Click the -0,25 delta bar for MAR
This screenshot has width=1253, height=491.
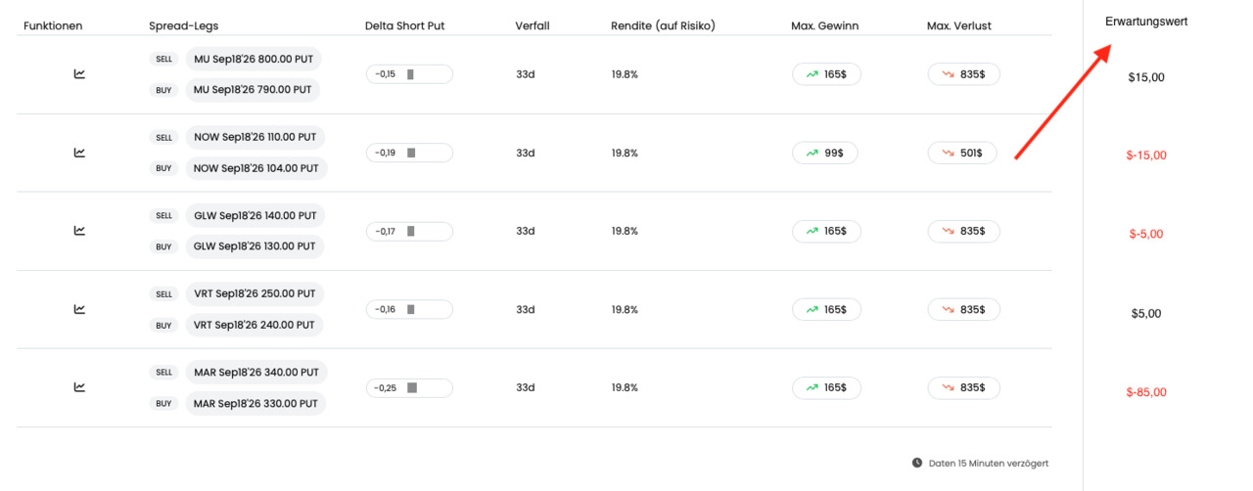tap(409, 387)
